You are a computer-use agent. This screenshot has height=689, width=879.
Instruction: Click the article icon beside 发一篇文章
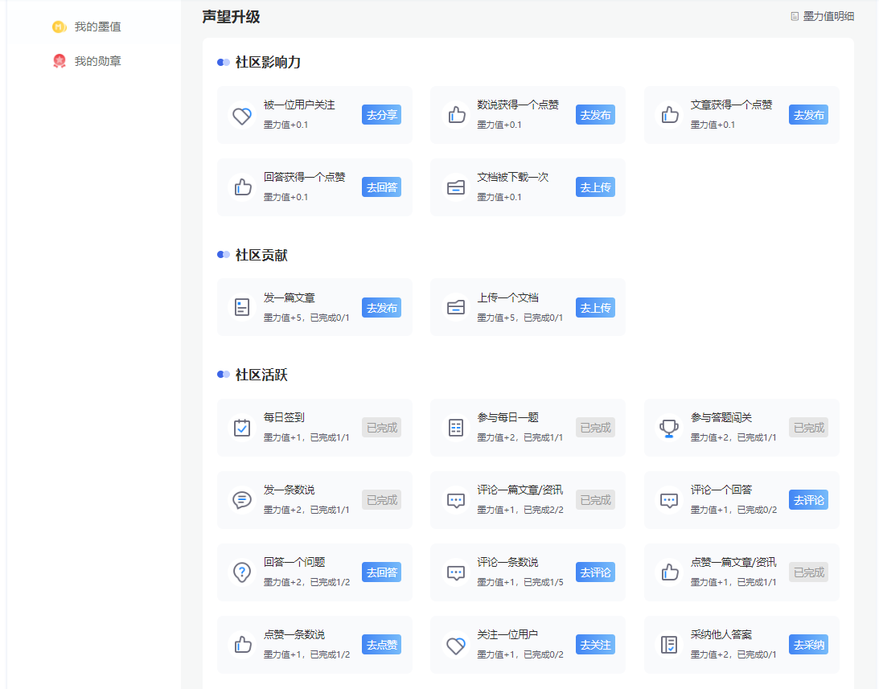242,308
